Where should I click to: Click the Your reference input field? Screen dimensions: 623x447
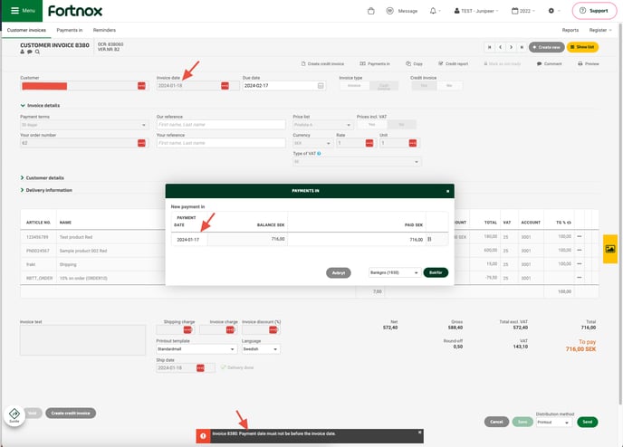click(x=221, y=143)
